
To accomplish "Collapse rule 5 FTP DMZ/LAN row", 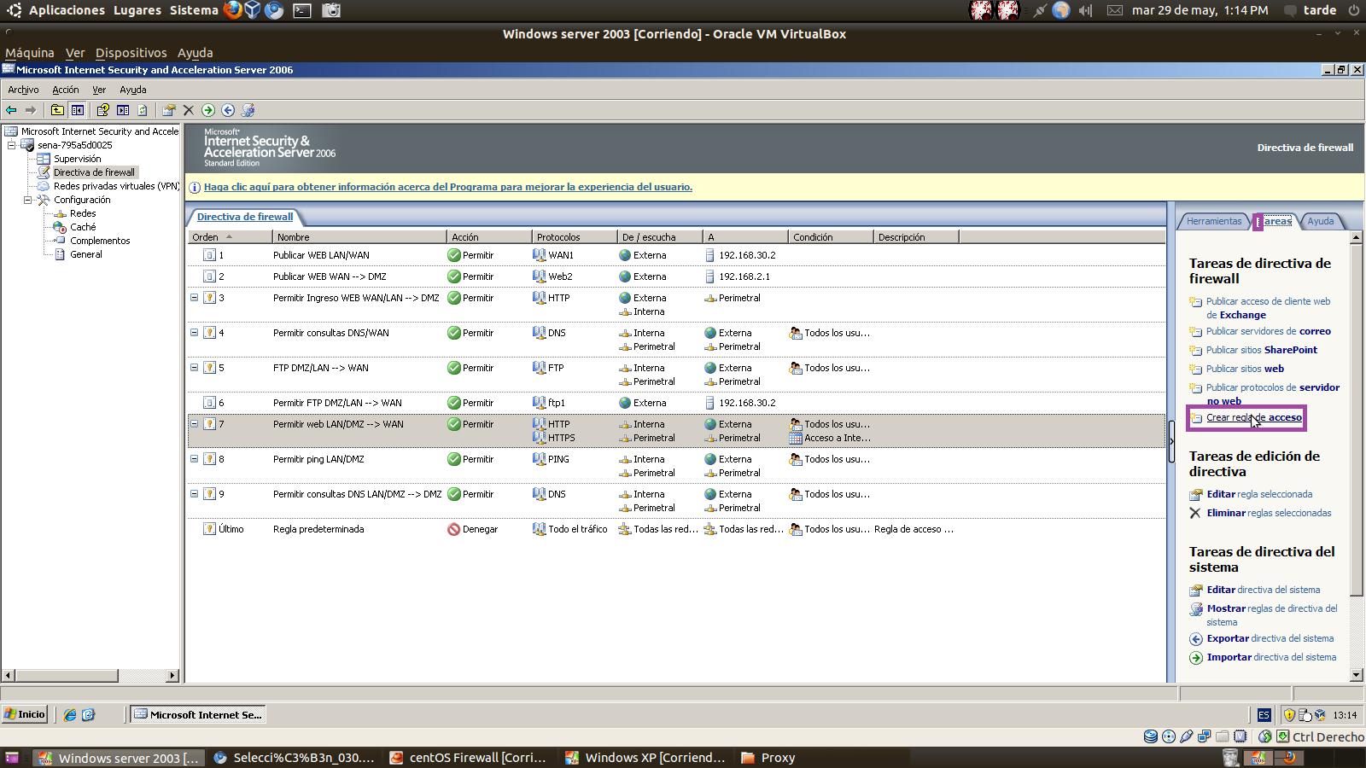I will pos(194,368).
